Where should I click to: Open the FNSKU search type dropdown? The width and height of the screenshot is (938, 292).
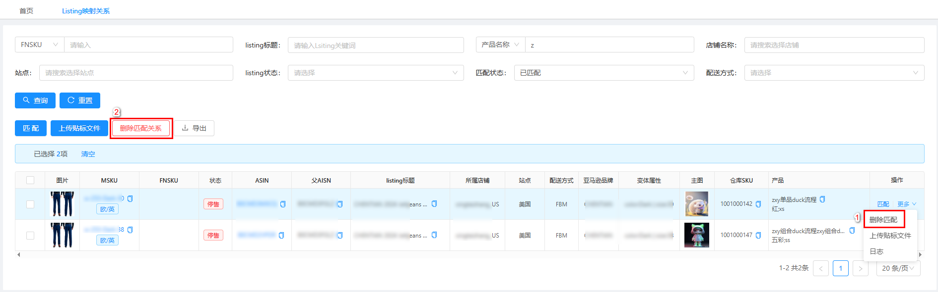(39, 45)
